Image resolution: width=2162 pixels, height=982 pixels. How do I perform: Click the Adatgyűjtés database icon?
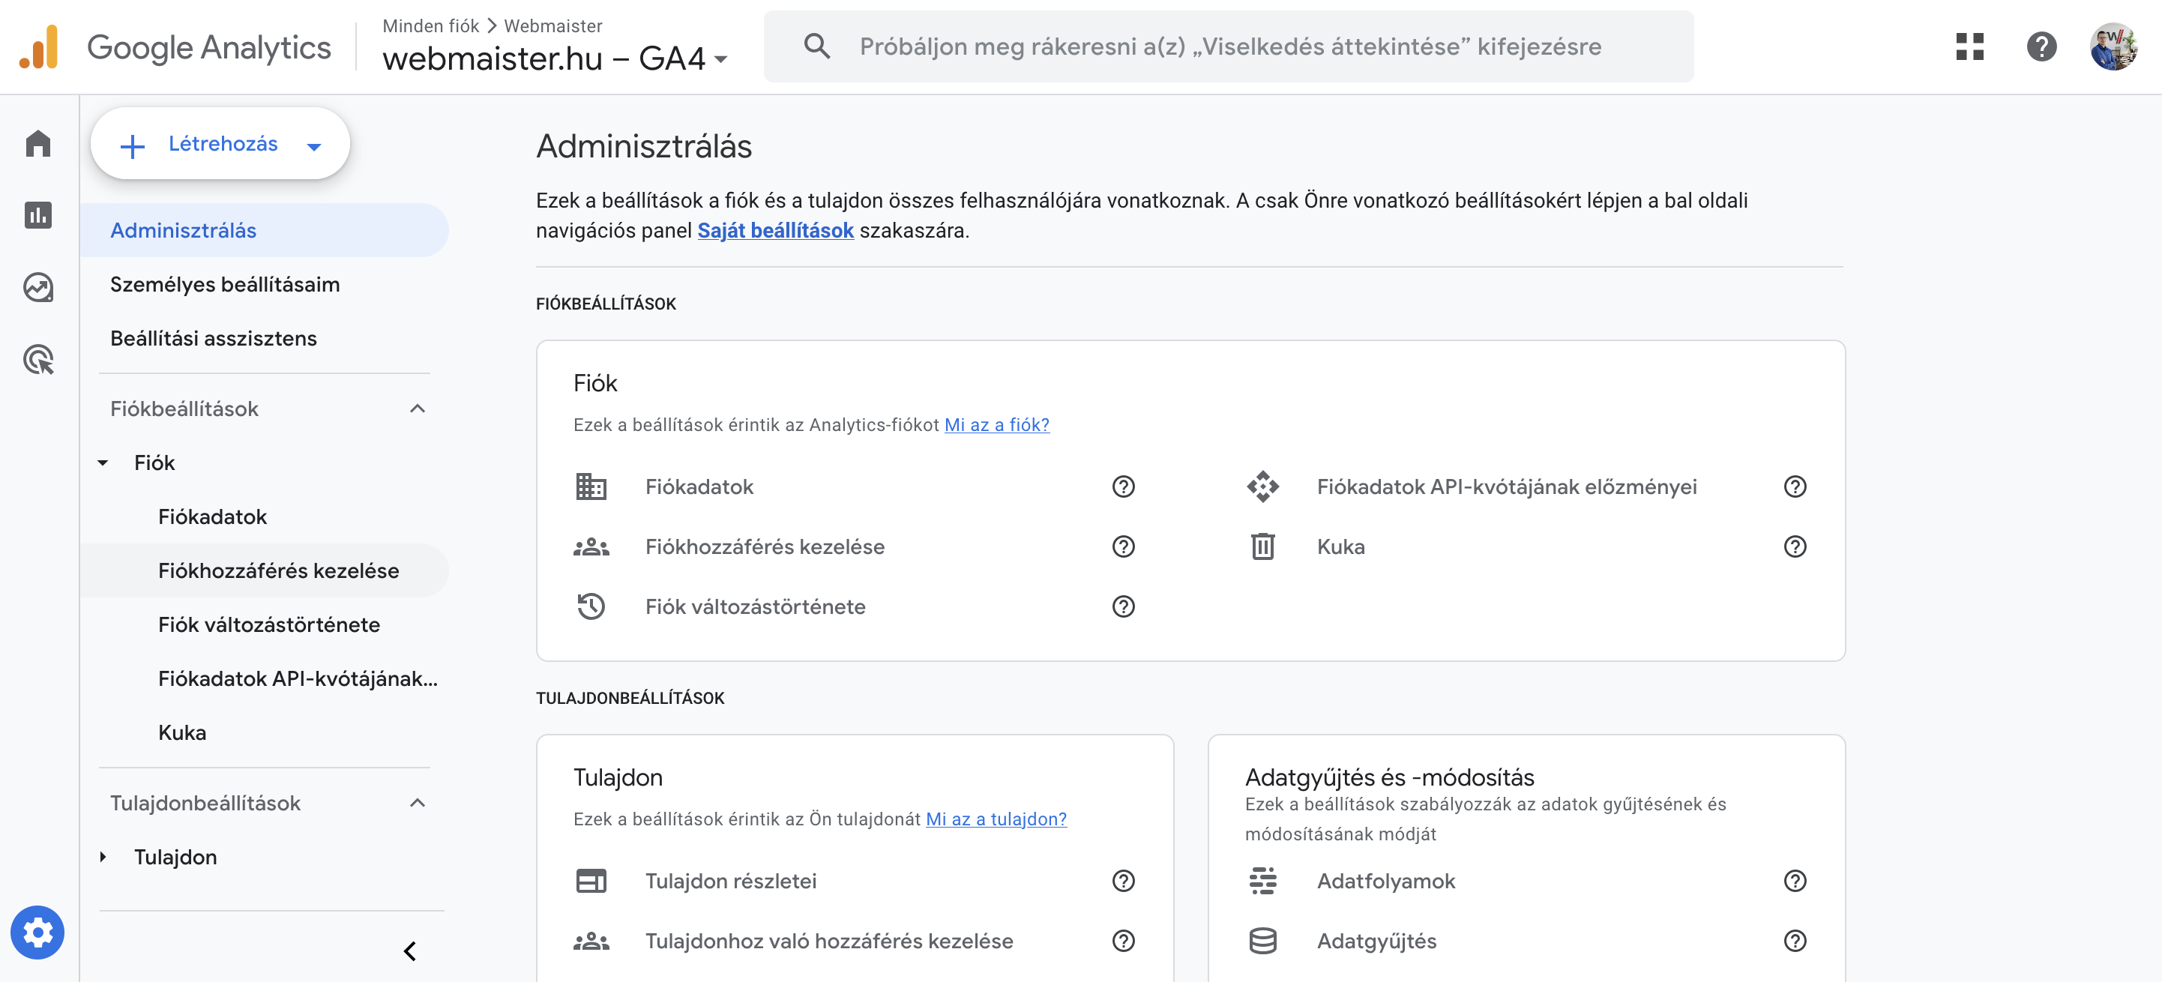pyautogui.click(x=1262, y=941)
